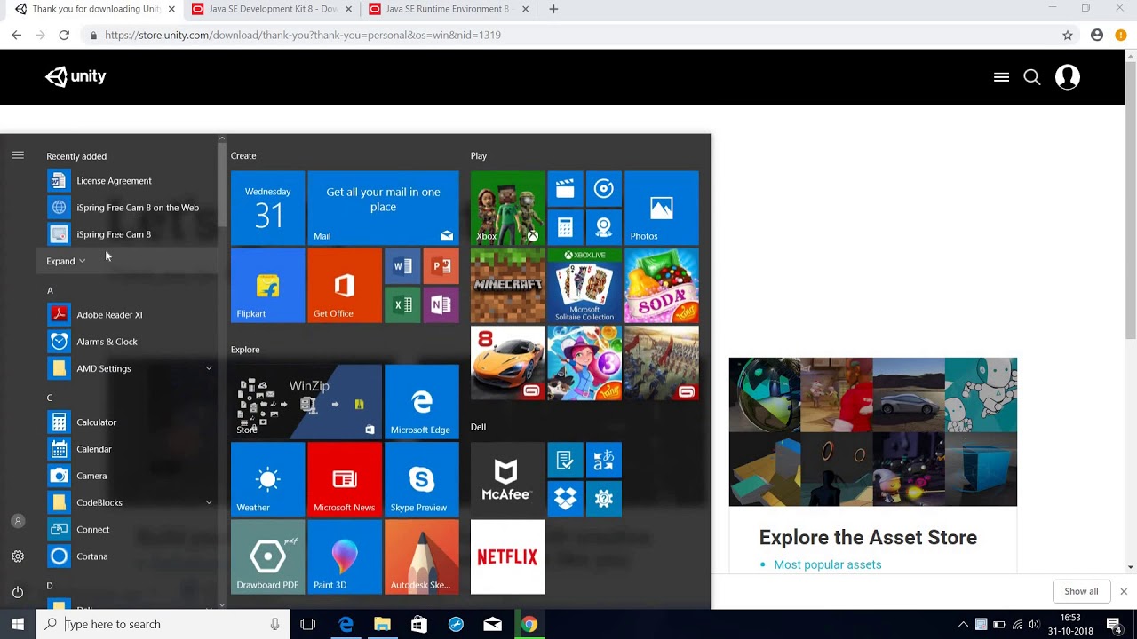This screenshot has width=1137, height=639.
Task: Open Settings gear in Start menu
Action: pos(18,556)
